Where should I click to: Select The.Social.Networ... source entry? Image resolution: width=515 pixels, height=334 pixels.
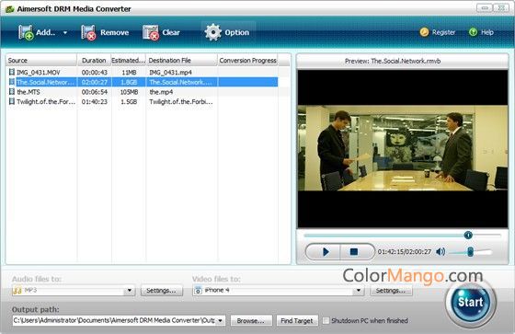coord(45,82)
